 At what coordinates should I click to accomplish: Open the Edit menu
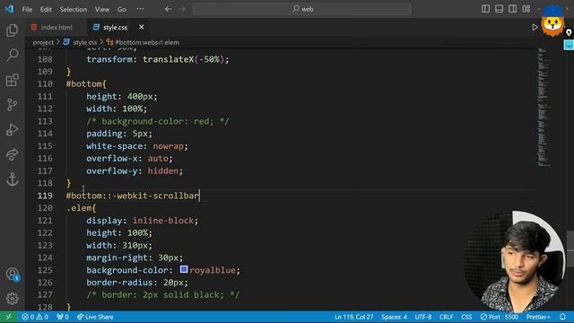pyautogui.click(x=46, y=9)
